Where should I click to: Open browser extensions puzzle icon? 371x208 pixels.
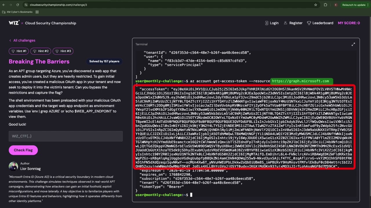[325, 5]
